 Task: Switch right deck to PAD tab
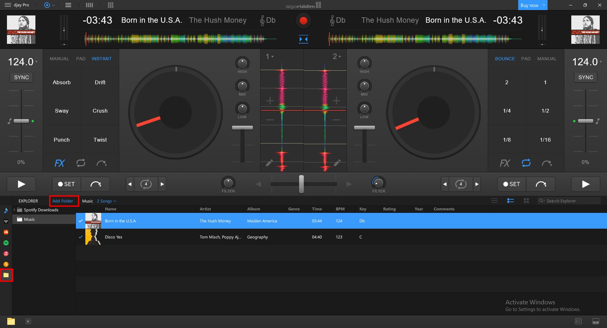click(x=526, y=59)
